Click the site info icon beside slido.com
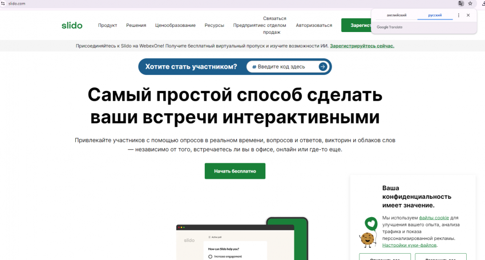 (x=3, y=3)
